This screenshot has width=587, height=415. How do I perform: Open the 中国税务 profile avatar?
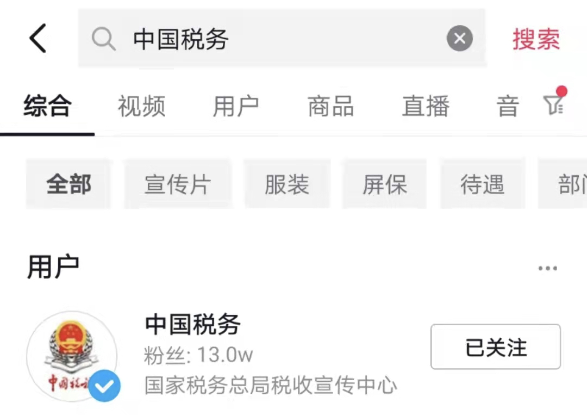(72, 356)
